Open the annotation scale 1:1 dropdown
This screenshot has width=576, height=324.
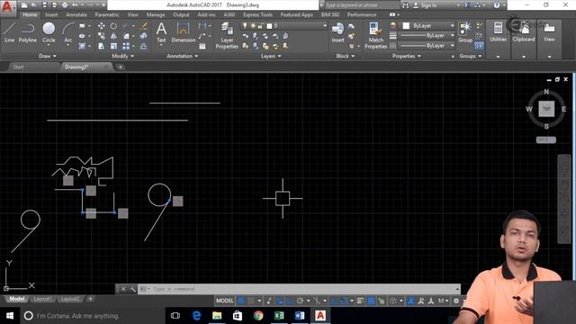coord(443,301)
